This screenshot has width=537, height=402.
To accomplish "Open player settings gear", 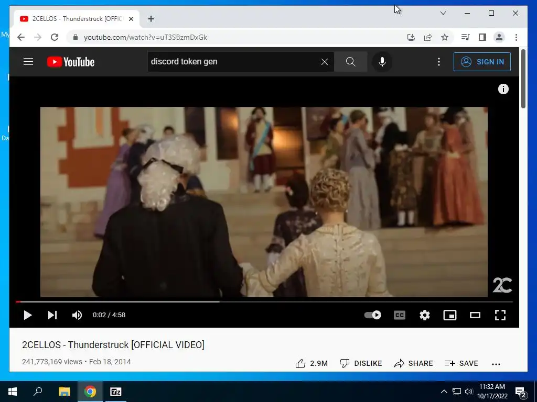I will pyautogui.click(x=425, y=315).
